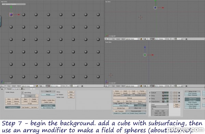Toggle Subsurf modifier render visibility icon
Screen dimensions: 205x134
[x=163, y=93]
